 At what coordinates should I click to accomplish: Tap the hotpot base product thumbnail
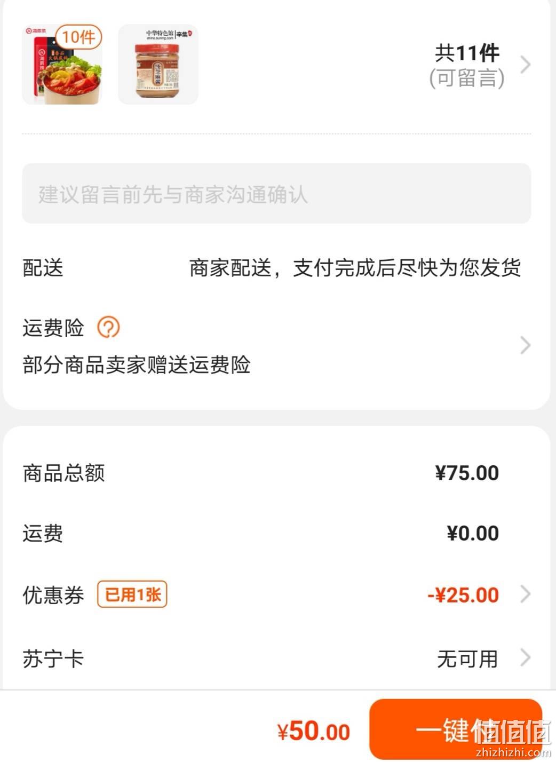coord(62,64)
